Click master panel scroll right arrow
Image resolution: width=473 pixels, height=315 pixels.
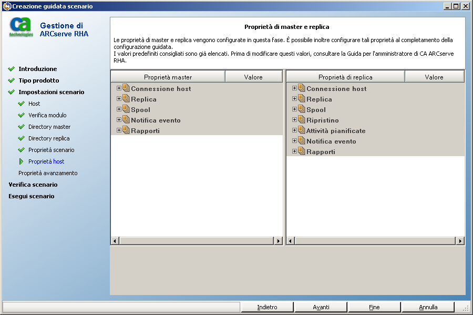click(x=278, y=241)
